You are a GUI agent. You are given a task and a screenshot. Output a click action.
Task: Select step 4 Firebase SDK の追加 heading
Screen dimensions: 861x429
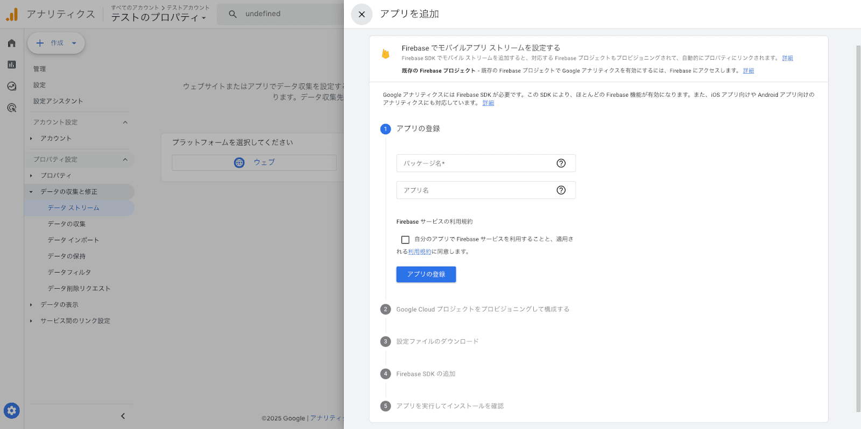click(426, 374)
